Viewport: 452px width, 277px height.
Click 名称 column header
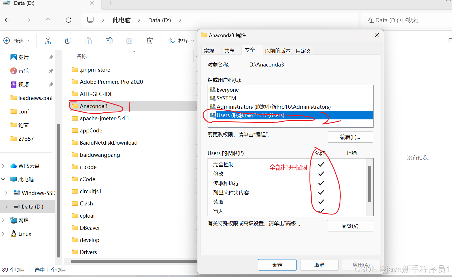tap(82, 56)
